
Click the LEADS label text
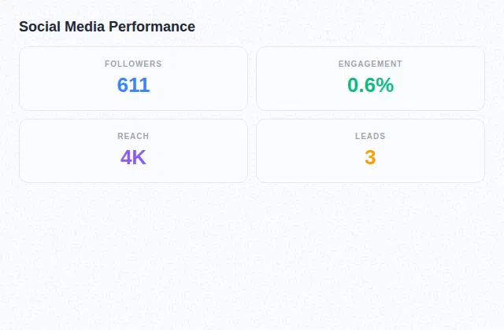[x=370, y=136]
